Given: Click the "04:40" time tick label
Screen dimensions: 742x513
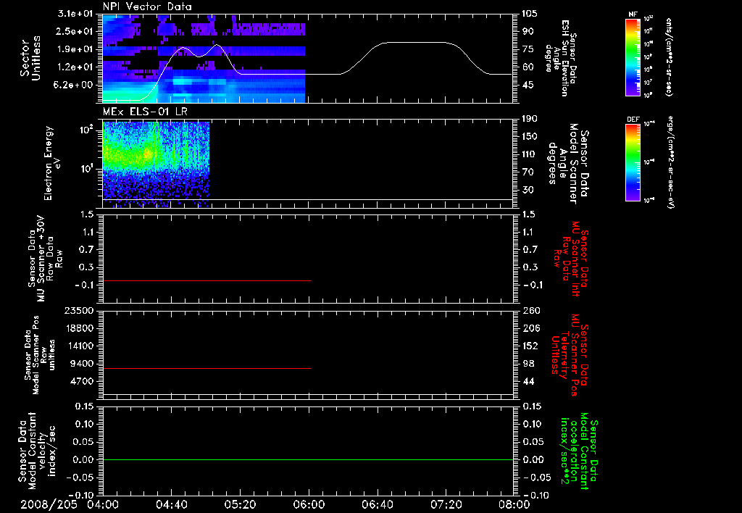Looking at the screenshot, I should click(172, 504).
